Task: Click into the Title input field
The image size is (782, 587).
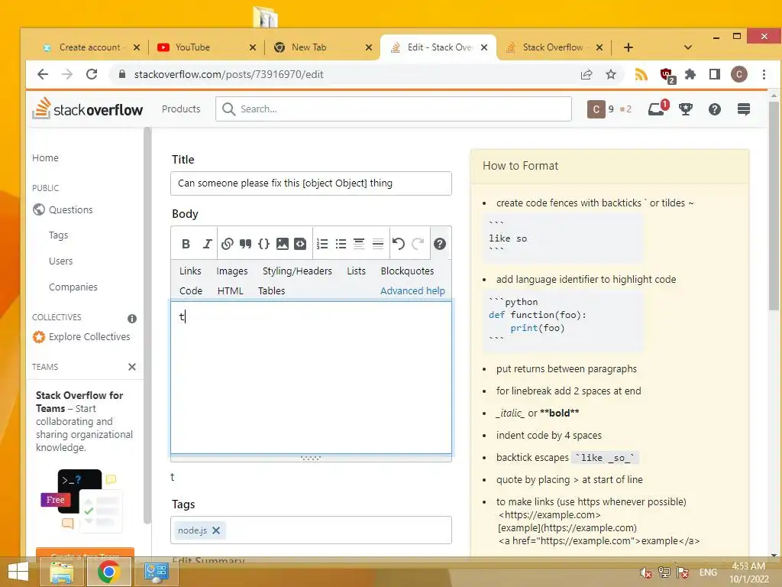Action: 312,183
